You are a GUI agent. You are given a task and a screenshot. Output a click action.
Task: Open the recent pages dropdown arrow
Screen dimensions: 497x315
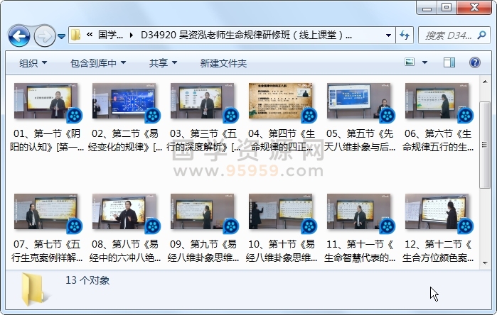61,36
